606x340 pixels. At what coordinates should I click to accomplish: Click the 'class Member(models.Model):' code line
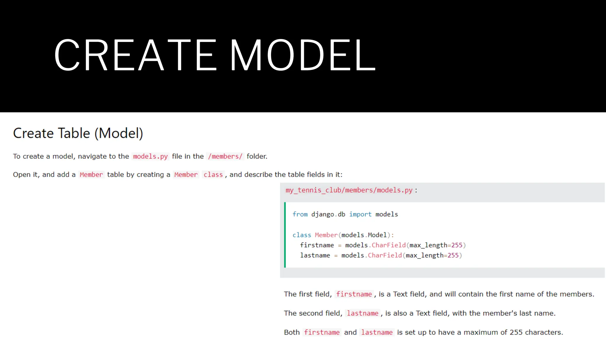343,235
